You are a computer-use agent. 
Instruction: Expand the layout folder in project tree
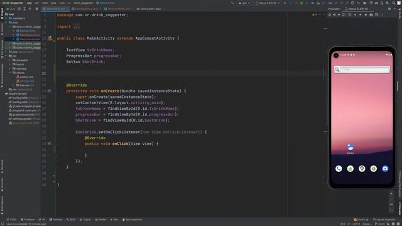(10, 64)
